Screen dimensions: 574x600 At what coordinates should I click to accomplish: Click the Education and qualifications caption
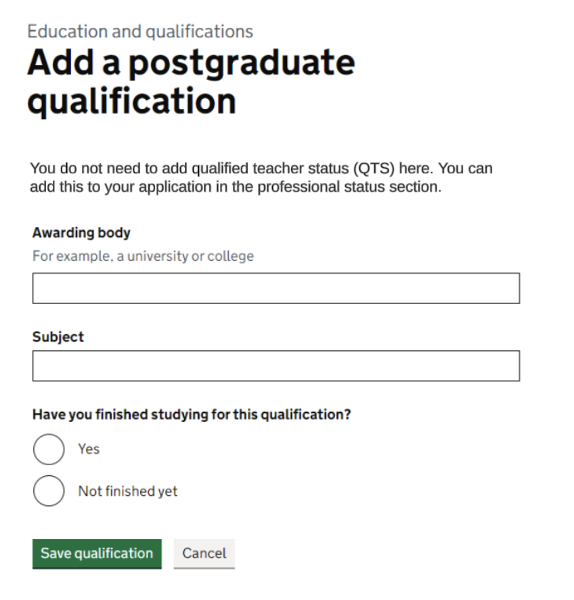tap(140, 31)
